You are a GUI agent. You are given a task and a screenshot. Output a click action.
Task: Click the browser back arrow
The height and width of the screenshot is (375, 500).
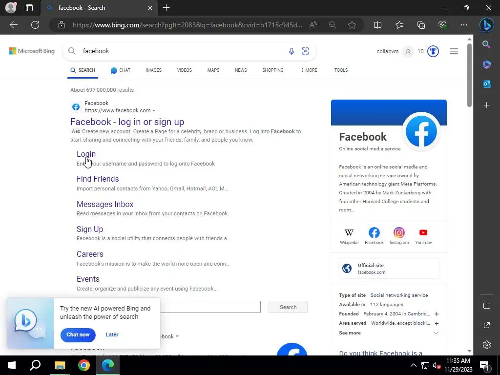point(13,25)
